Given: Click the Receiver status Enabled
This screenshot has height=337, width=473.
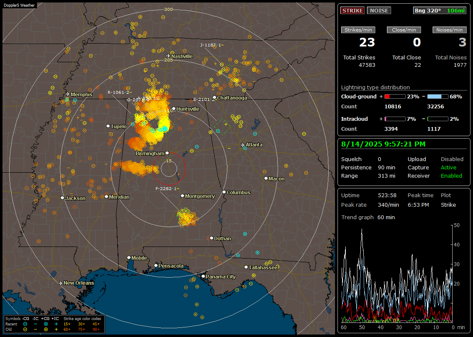Looking at the screenshot, I should point(451,176).
